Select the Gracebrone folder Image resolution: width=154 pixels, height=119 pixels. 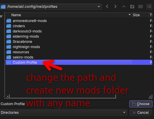[x=79, y=42]
